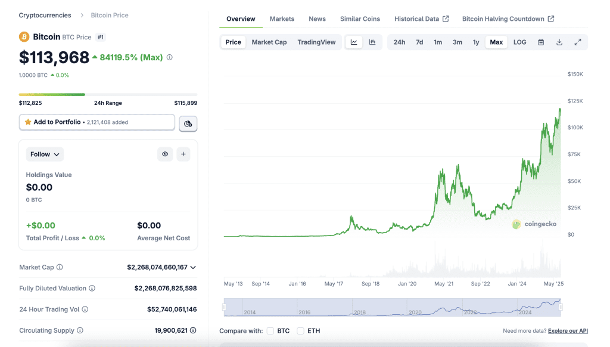Select the 3m time range
Image resolution: width=610 pixels, height=347 pixels.
pos(457,42)
